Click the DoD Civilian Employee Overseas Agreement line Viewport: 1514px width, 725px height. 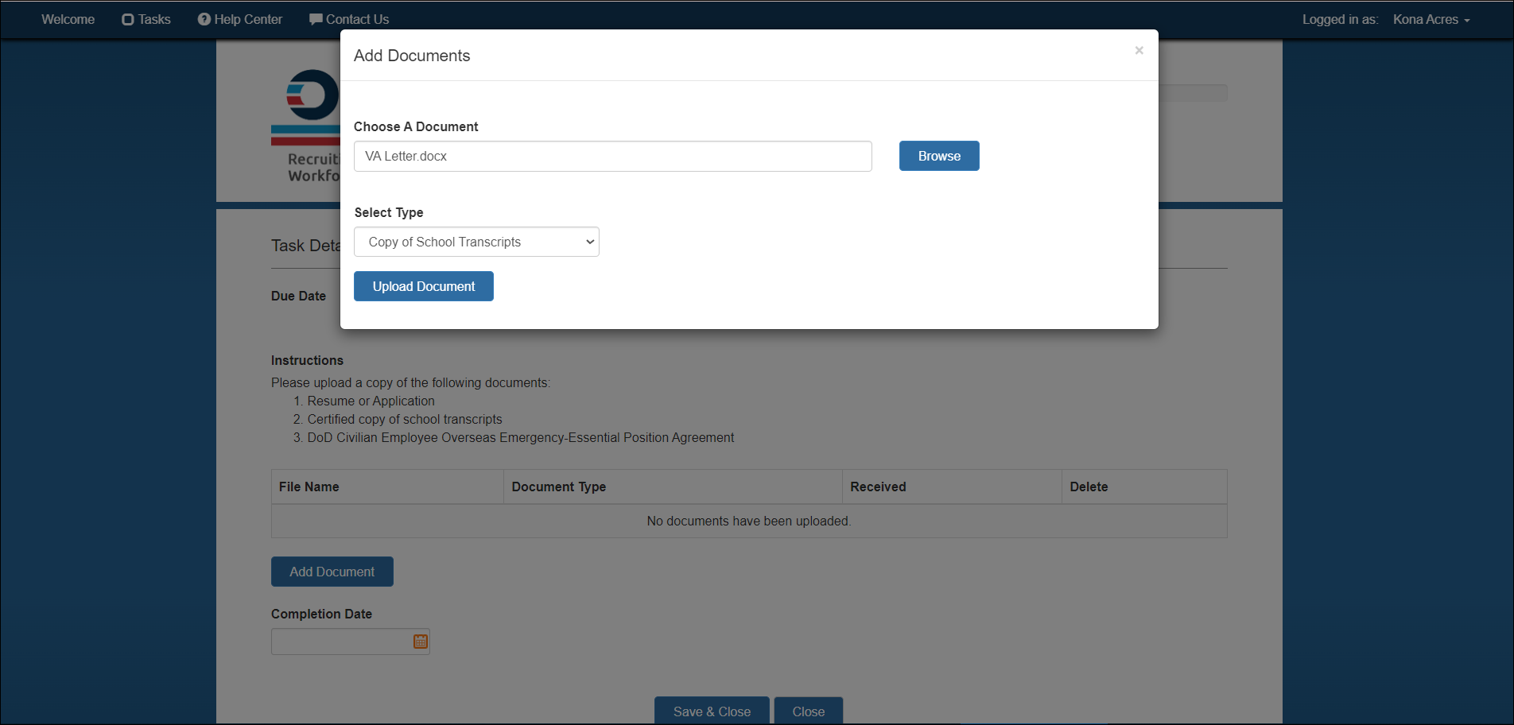[521, 437]
